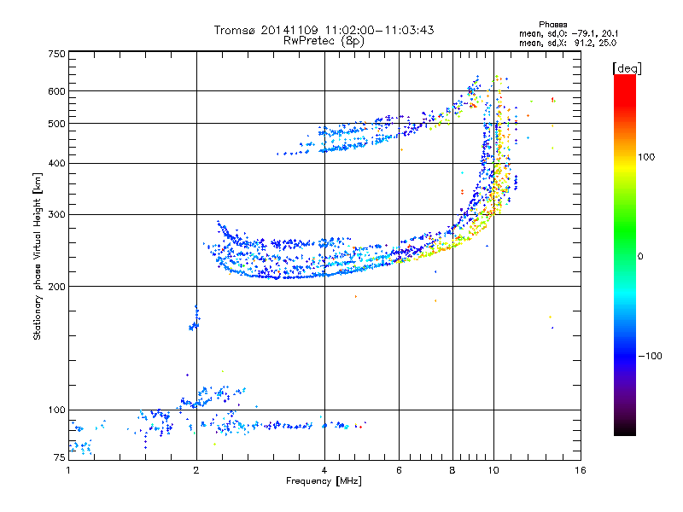
Task: Click the 'Frequency [MHz]' axis label
Action: (x=324, y=481)
